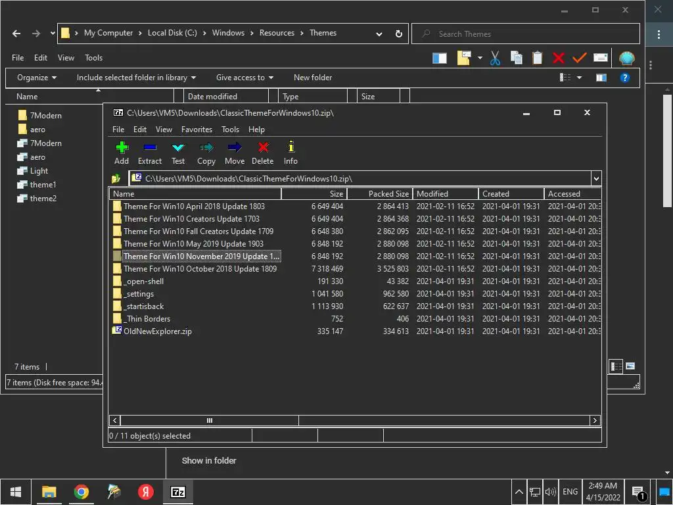Show hidden system tray icons
Screen dimensions: 673x505
tap(519, 492)
